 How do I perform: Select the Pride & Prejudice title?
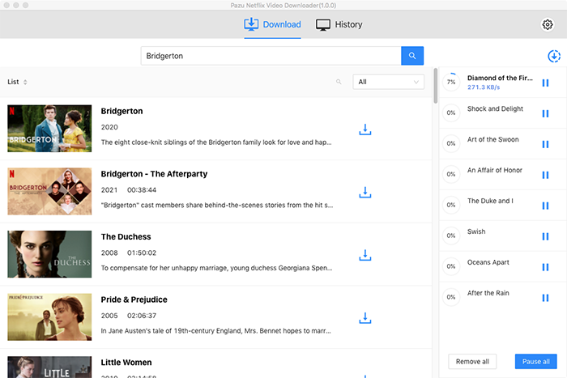coord(134,300)
